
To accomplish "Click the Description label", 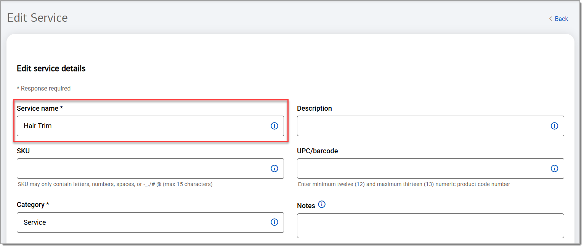I will 314,108.
